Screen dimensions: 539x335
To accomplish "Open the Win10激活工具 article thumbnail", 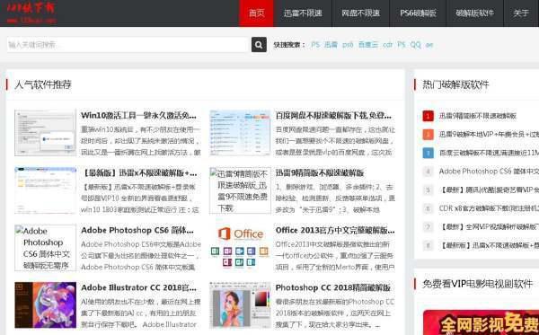I will tap(46, 133).
